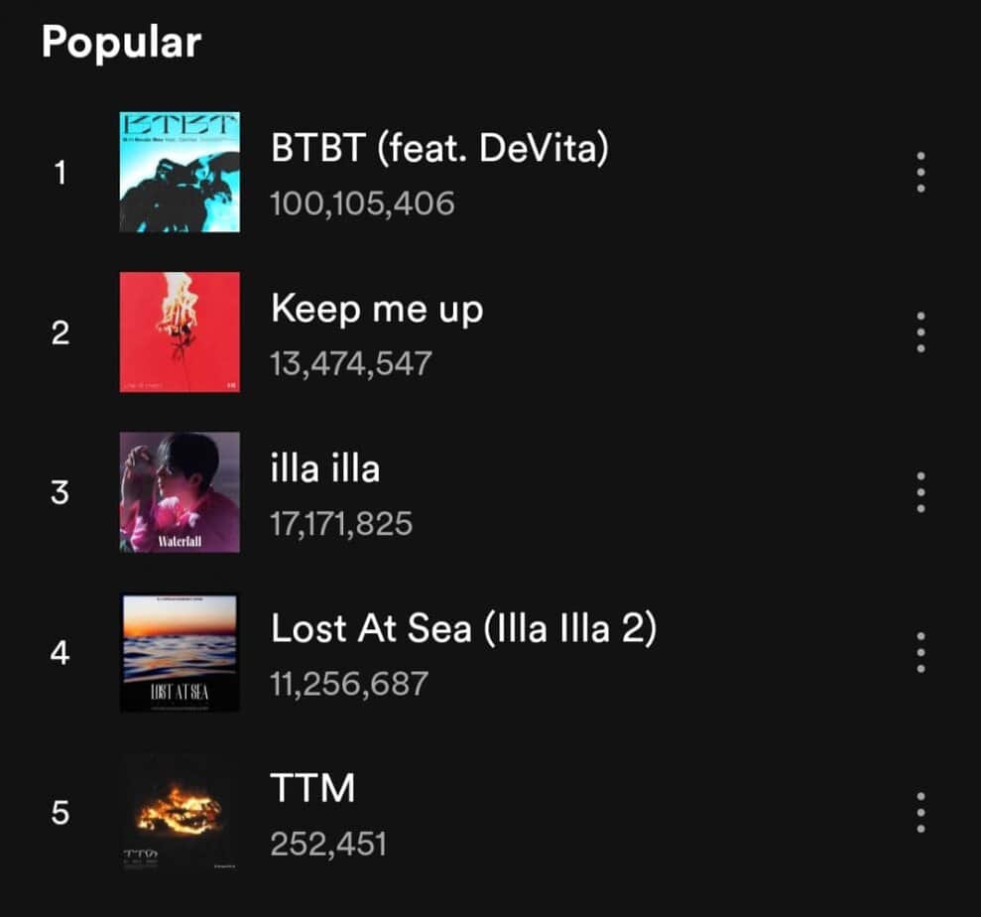Tap rank number 3 in the list
This screenshot has width=981, height=917.
61,492
